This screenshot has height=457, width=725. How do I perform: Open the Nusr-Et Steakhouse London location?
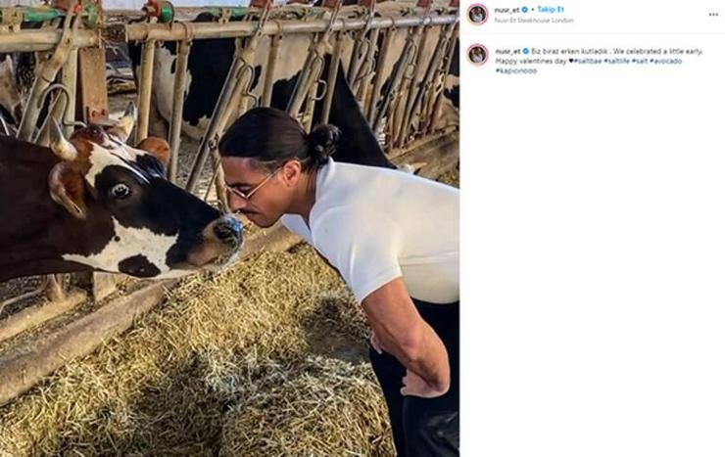(x=534, y=21)
